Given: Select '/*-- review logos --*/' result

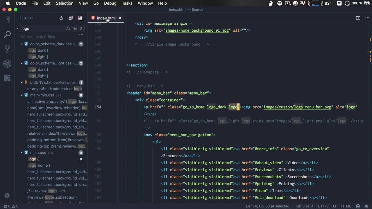Looking at the screenshot, I should click(46, 191).
